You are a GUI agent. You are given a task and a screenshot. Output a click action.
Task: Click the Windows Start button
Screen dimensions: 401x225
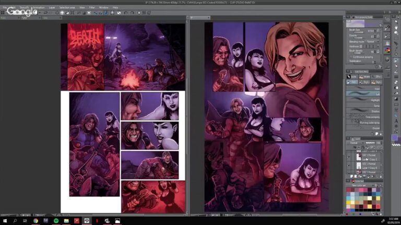click(5, 221)
